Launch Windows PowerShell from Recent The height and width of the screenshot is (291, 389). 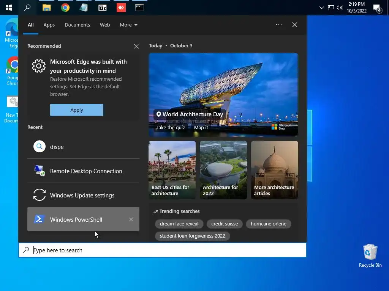[83, 219]
